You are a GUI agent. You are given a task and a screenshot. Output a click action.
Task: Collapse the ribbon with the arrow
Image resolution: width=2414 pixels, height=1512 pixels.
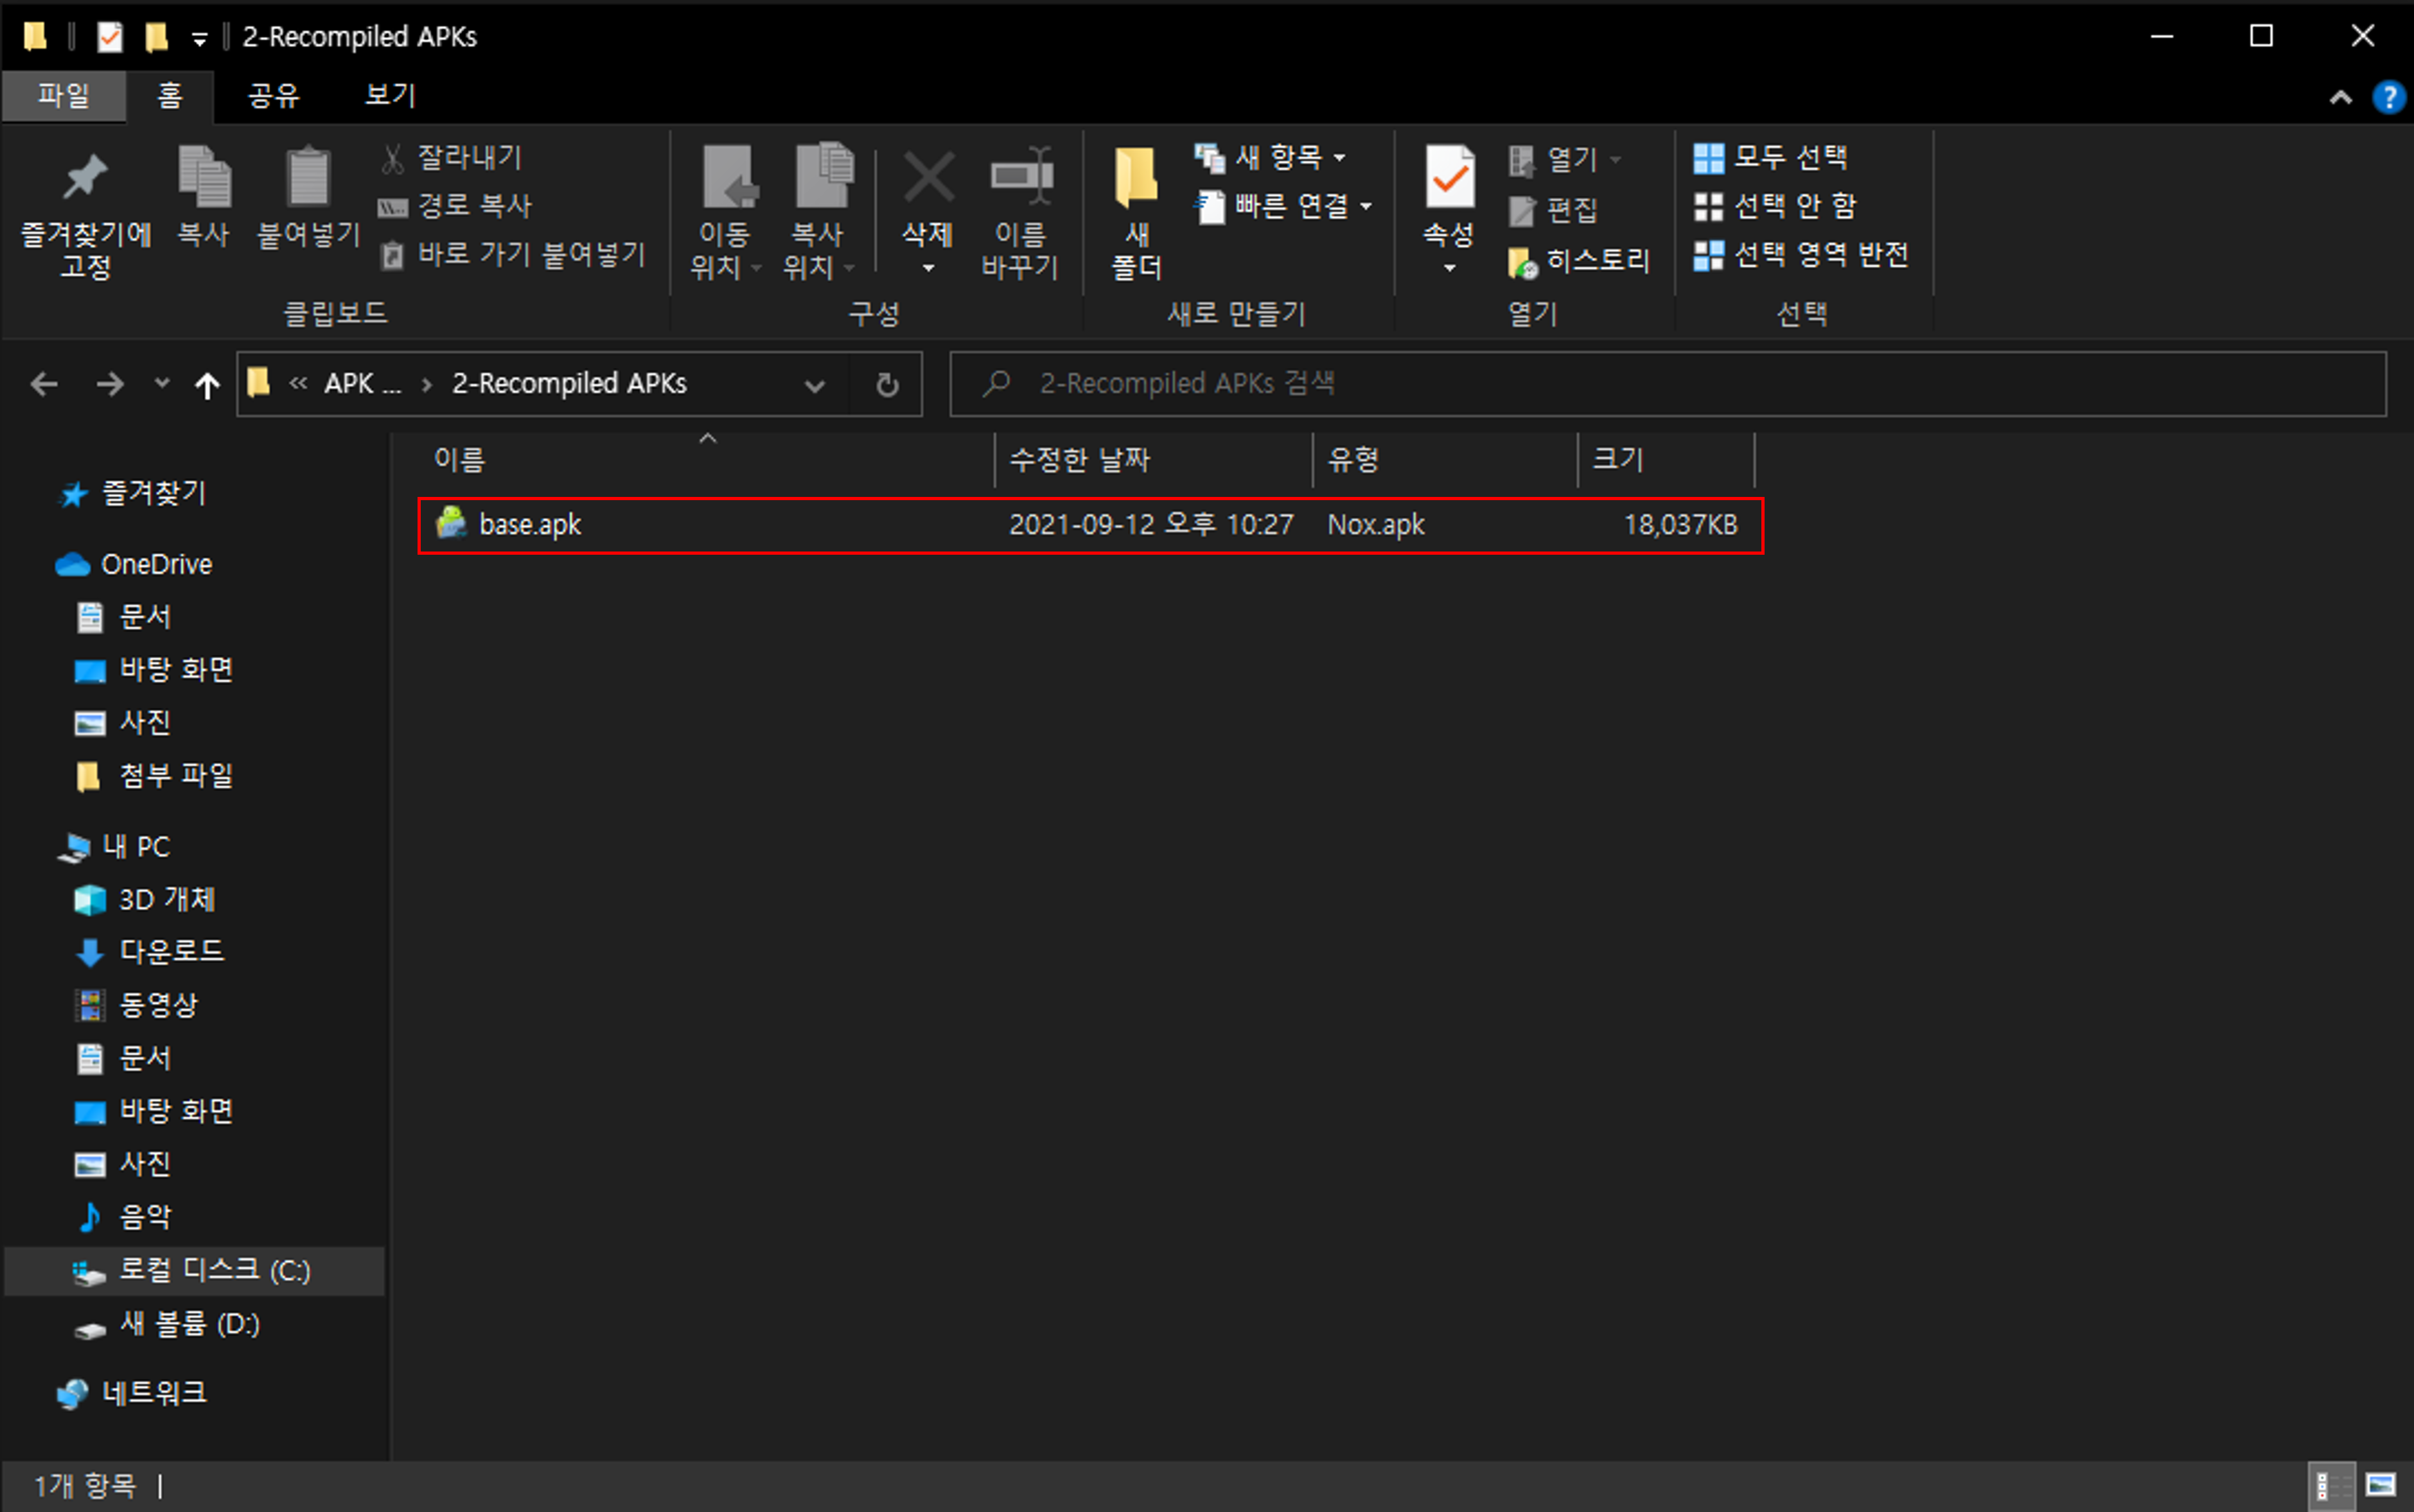[2340, 97]
